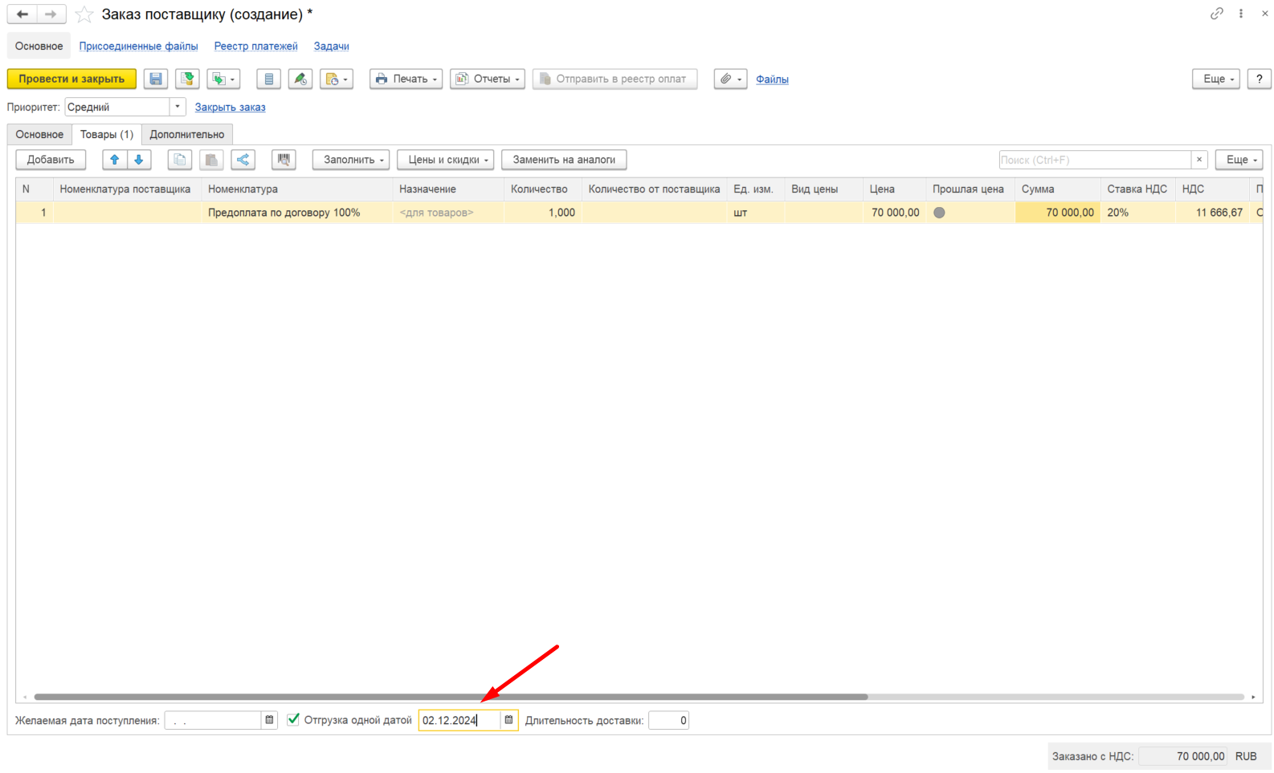Expand the Приоритет dropdown list
The height and width of the screenshot is (773, 1274).
178,107
